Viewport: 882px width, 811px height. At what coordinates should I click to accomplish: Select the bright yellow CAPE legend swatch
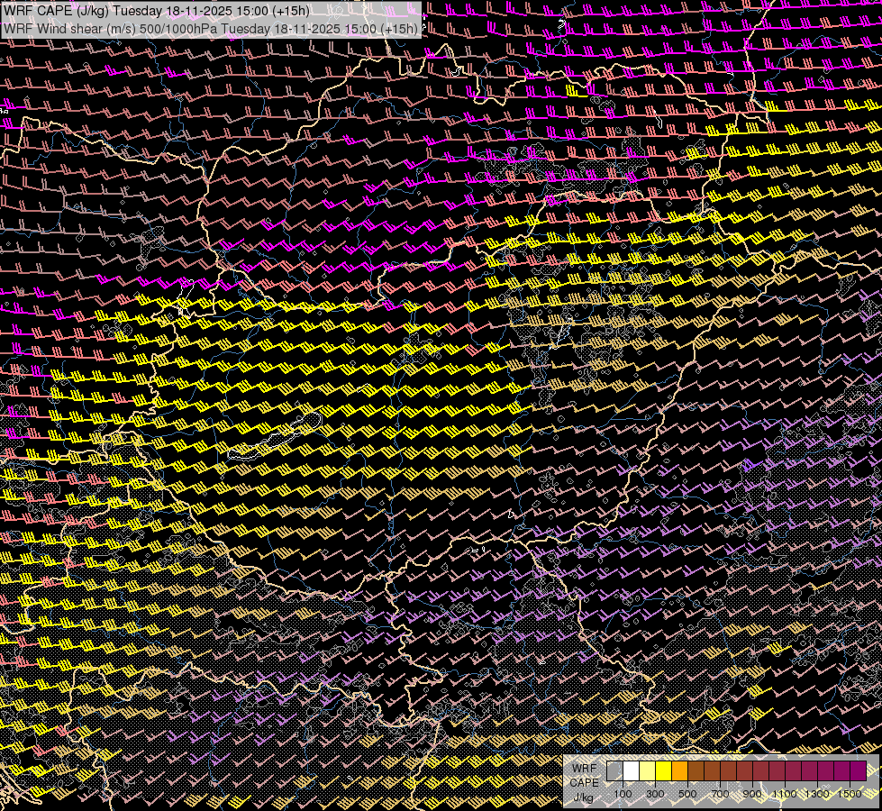pyautogui.click(x=663, y=771)
